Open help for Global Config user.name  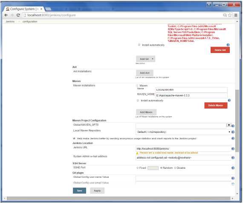click(x=233, y=178)
